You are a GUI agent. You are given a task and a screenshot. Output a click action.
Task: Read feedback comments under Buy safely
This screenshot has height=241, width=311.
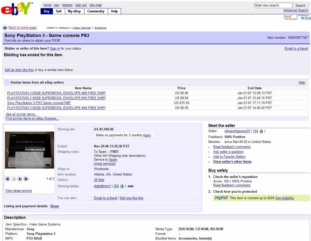(232, 185)
